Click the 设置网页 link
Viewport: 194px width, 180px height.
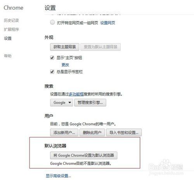pos(107,23)
